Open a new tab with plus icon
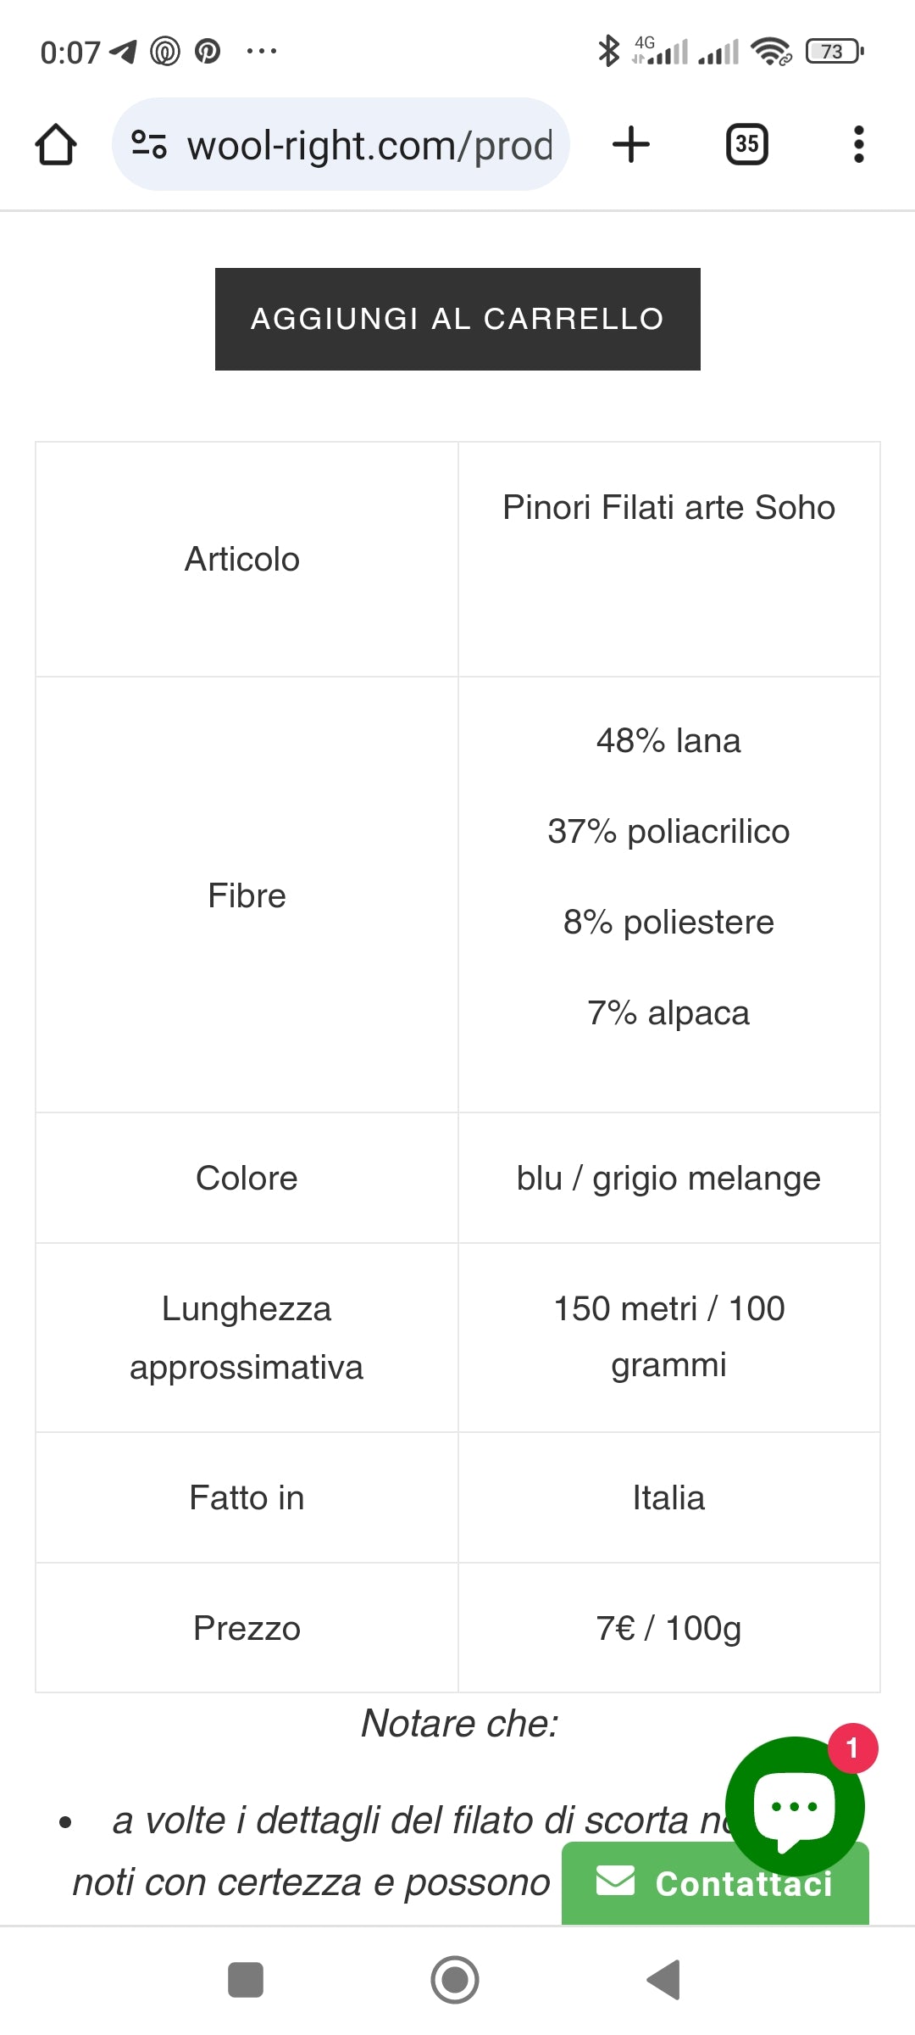 coord(631,145)
